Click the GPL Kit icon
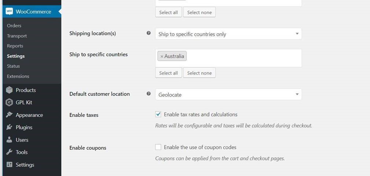 [9, 102]
